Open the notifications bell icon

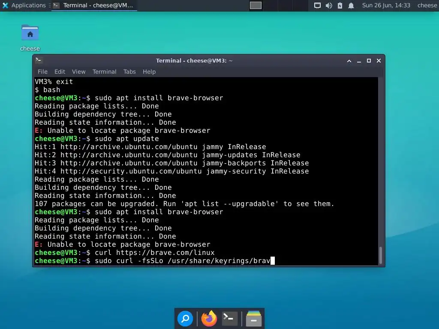[351, 5]
